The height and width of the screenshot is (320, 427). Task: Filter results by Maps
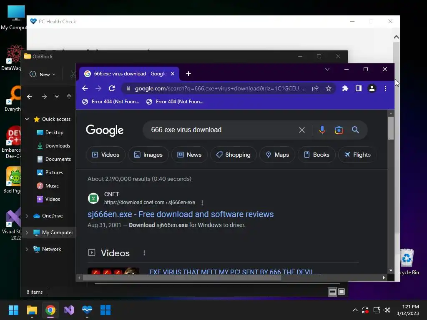(277, 155)
